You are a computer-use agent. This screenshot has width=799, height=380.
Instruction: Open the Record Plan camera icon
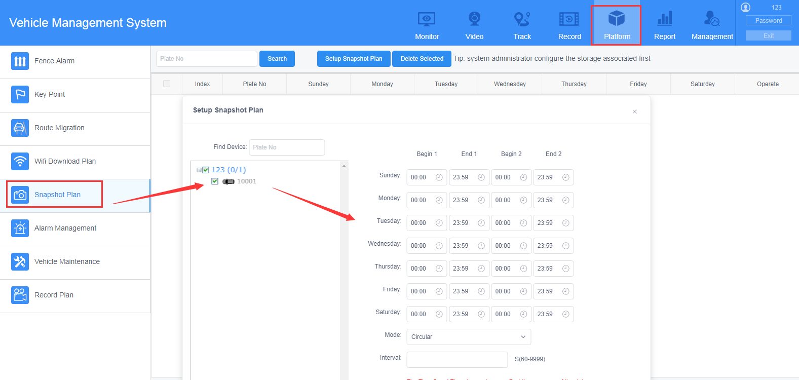click(20, 295)
